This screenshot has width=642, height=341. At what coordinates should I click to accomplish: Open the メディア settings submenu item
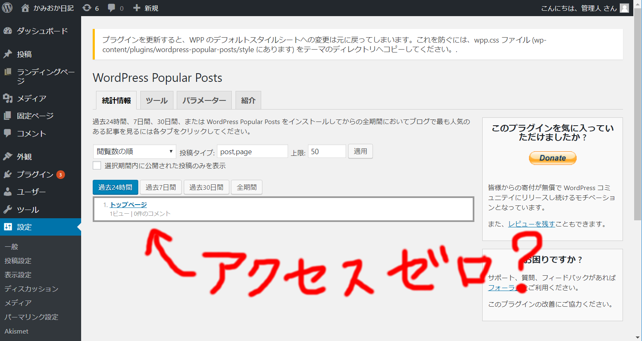tap(18, 303)
